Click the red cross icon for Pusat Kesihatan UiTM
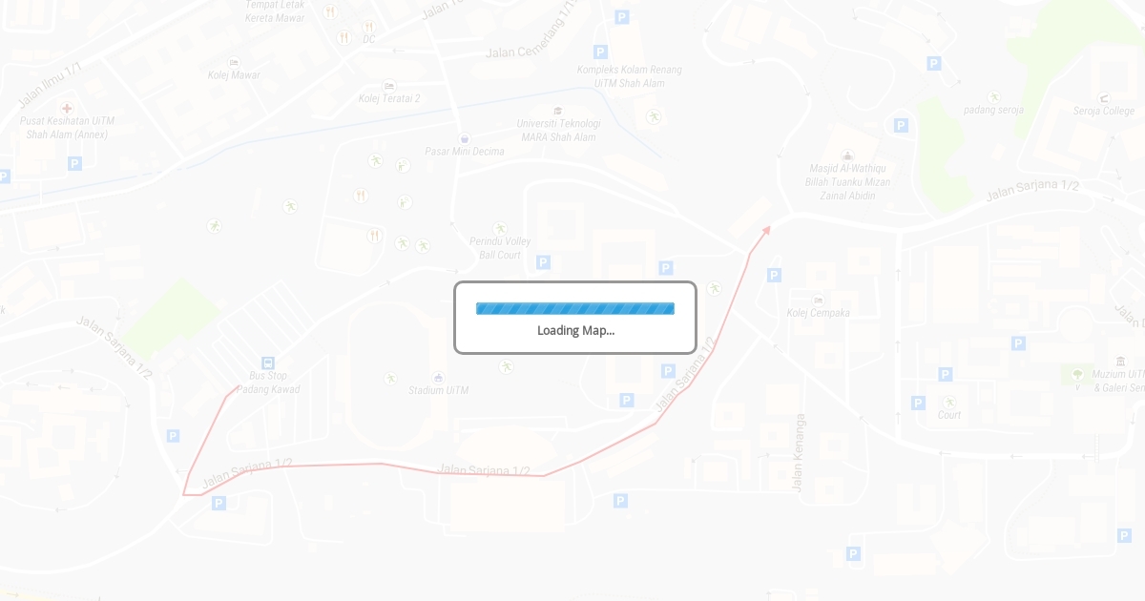The height and width of the screenshot is (601, 1145). click(x=67, y=108)
